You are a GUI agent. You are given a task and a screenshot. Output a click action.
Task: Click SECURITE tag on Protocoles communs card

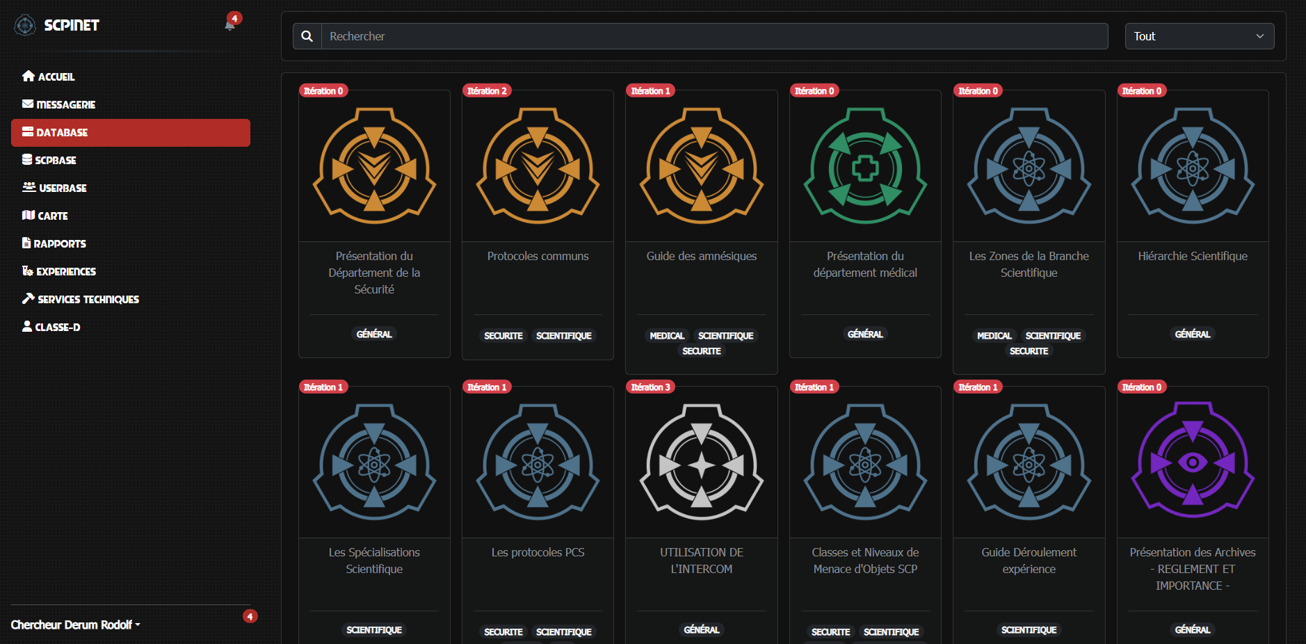[503, 336]
